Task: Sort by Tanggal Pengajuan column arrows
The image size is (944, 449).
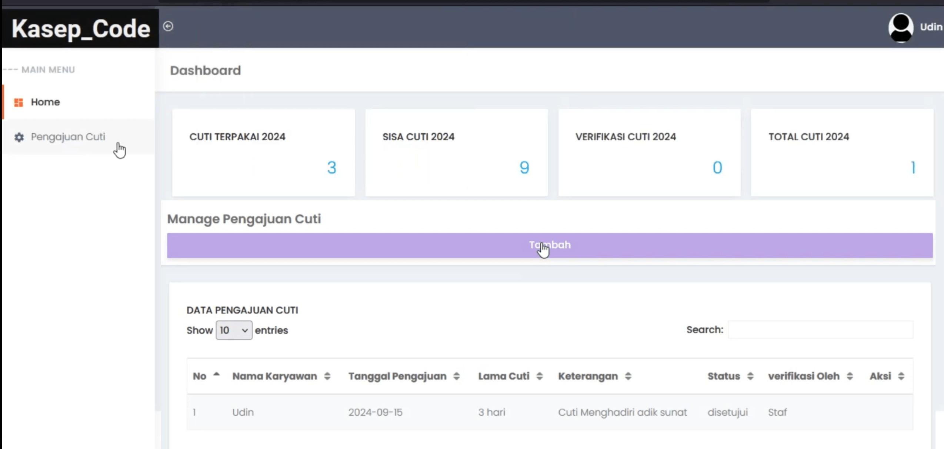Action: tap(456, 376)
